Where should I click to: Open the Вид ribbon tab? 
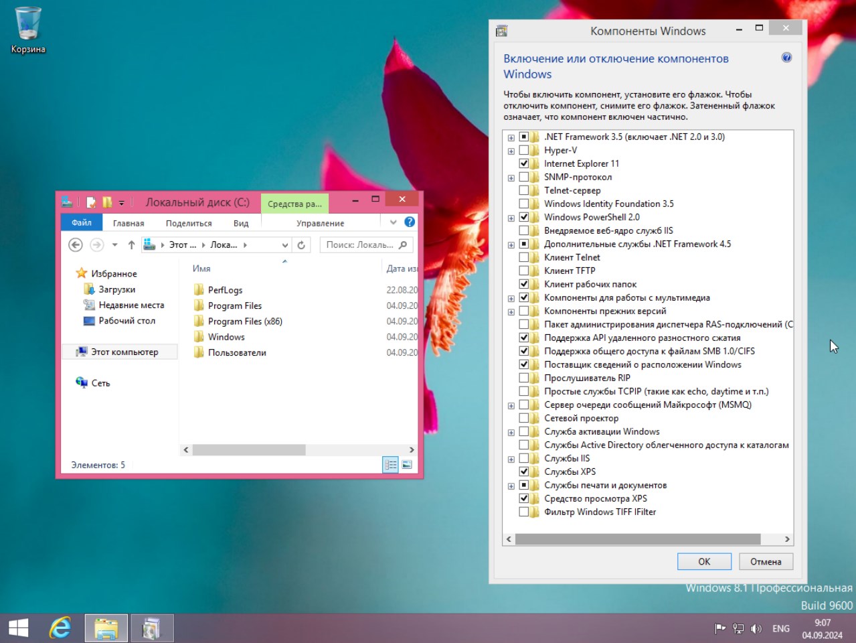(241, 223)
